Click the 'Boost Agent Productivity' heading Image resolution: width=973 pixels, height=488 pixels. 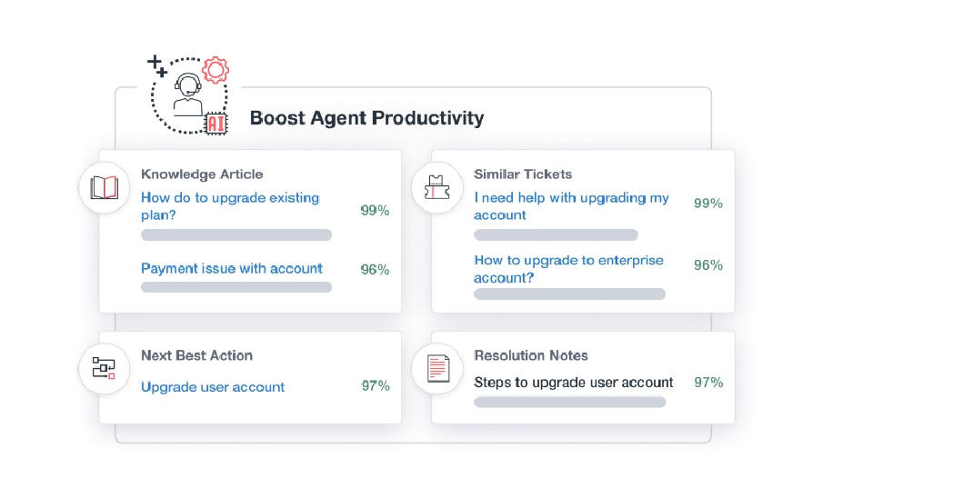click(366, 118)
